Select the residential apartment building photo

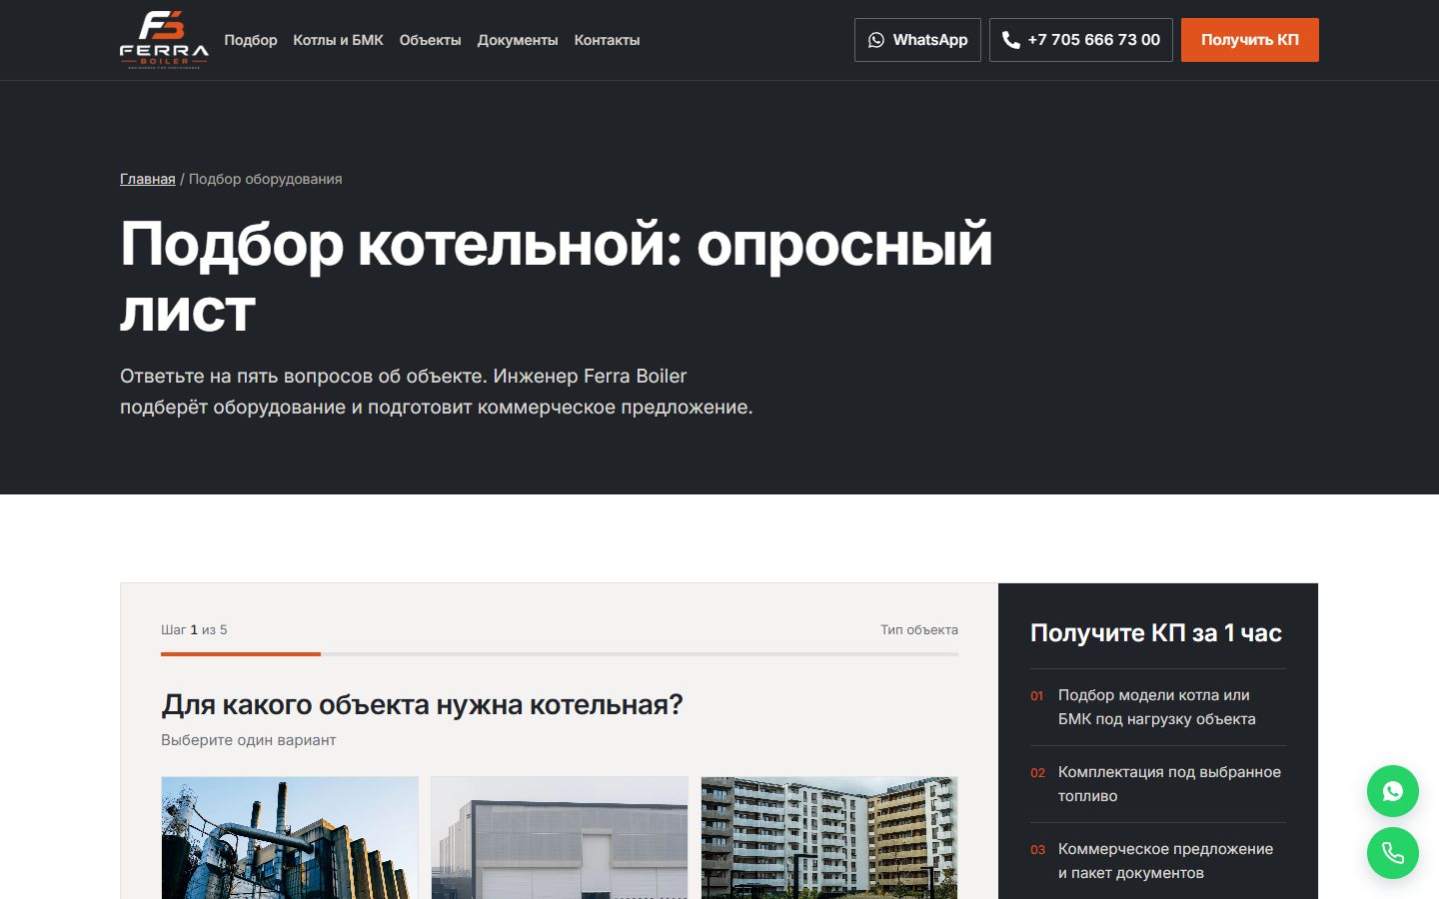point(829,838)
